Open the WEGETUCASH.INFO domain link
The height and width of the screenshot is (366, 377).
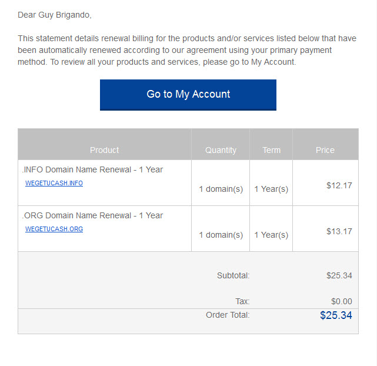[54, 183]
